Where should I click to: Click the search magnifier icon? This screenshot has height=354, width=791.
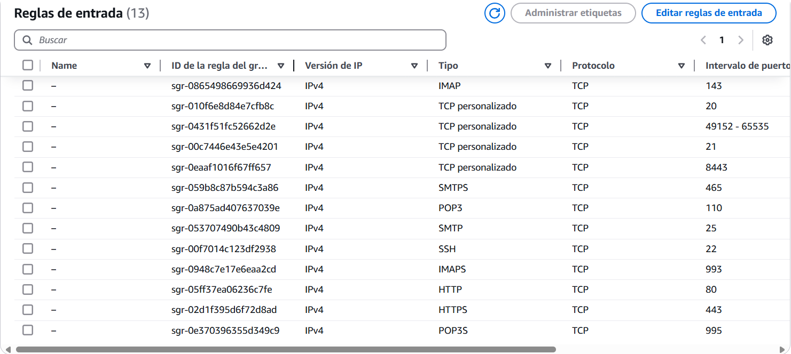[27, 40]
